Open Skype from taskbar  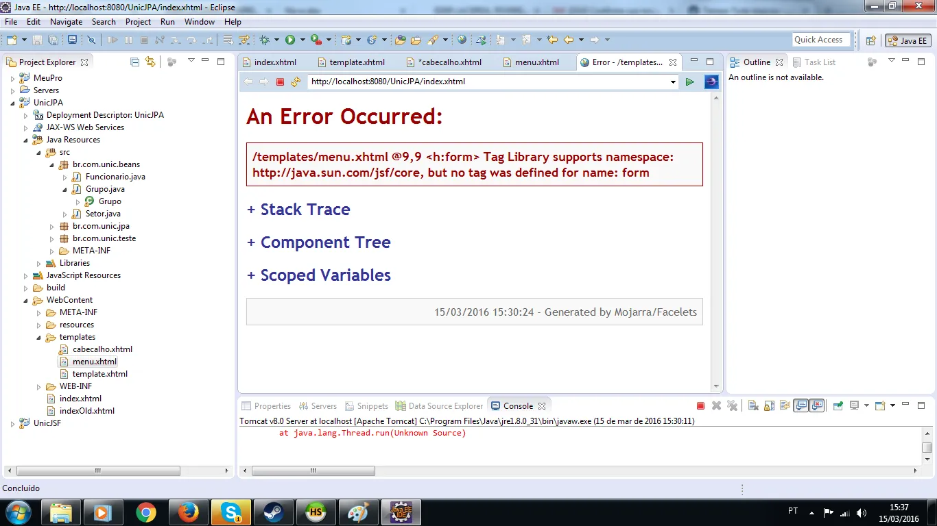click(230, 512)
